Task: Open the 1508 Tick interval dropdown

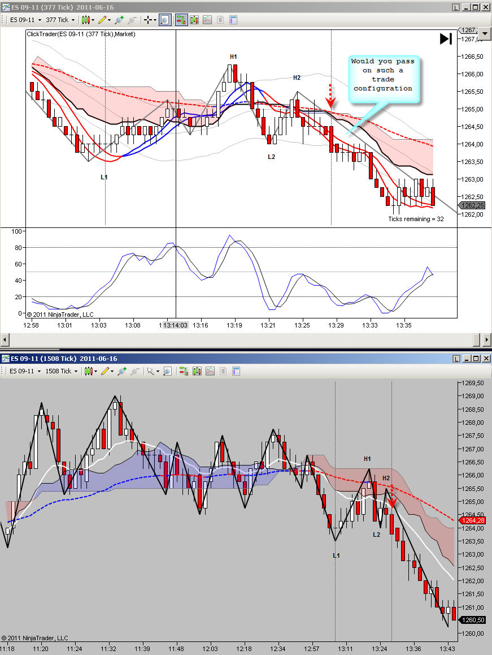Action: [62, 371]
